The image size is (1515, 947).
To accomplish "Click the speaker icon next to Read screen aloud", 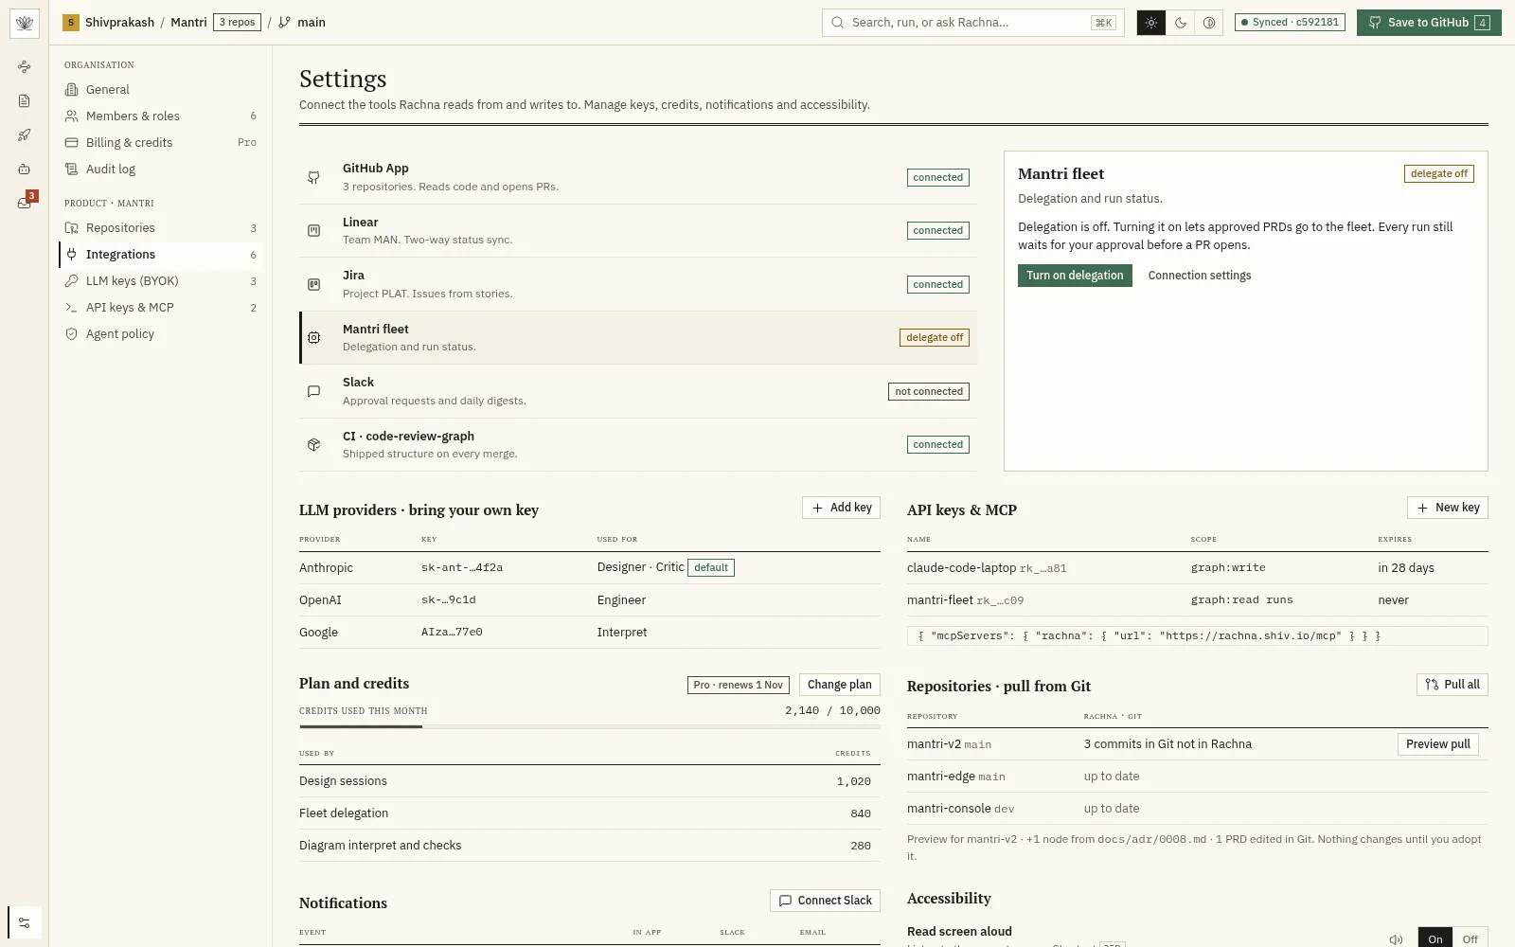I will [x=1396, y=939].
